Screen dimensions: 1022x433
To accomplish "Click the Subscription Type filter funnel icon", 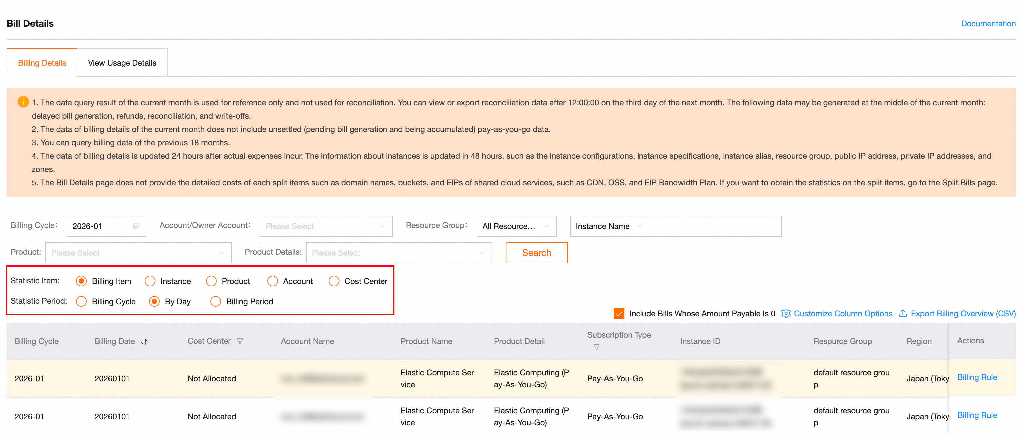I will tap(596, 347).
